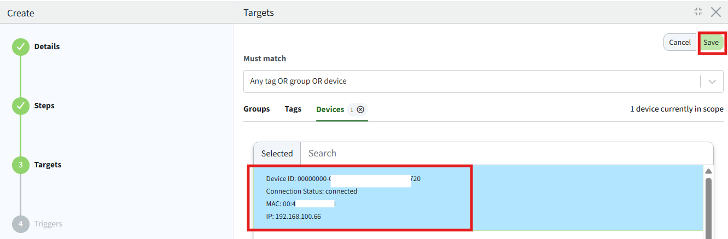Open the Must match combo box
The width and height of the screenshot is (728, 239).
[x=470, y=81]
